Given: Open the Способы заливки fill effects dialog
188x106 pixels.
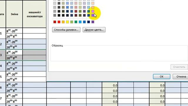Looking at the screenshot, I should [66, 30].
